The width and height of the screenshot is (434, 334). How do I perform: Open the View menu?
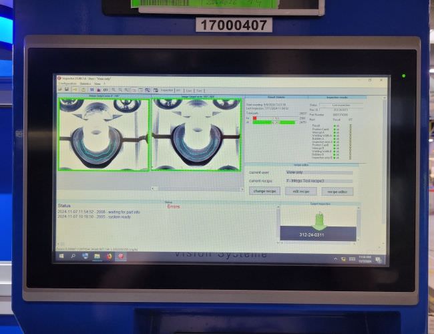(97, 83)
